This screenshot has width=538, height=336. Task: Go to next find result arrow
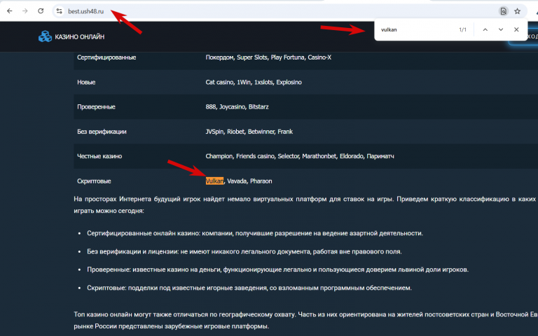pyautogui.click(x=501, y=29)
